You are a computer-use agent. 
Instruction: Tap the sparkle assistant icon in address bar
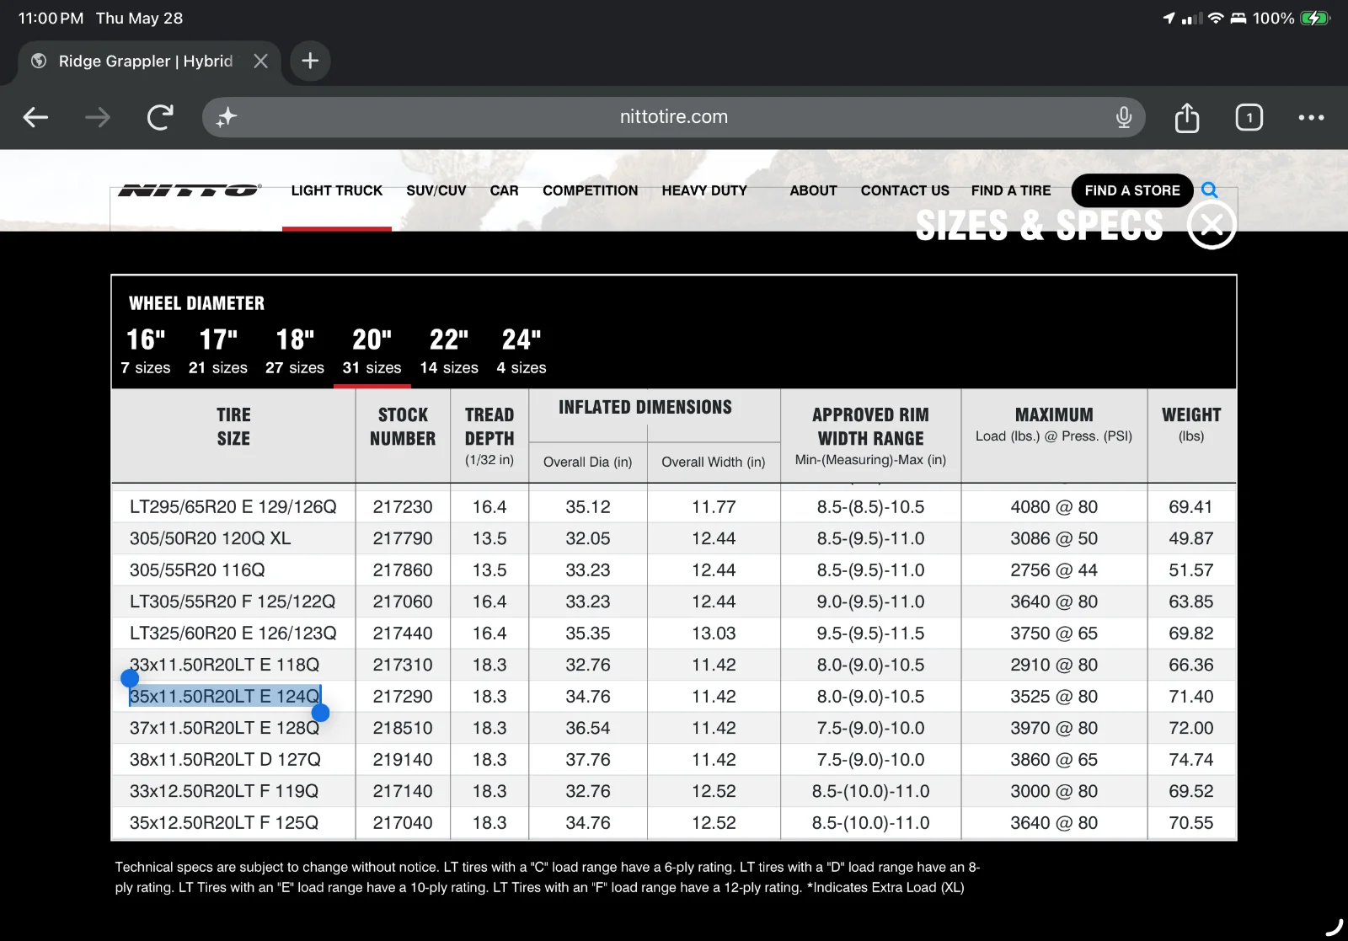coord(226,117)
